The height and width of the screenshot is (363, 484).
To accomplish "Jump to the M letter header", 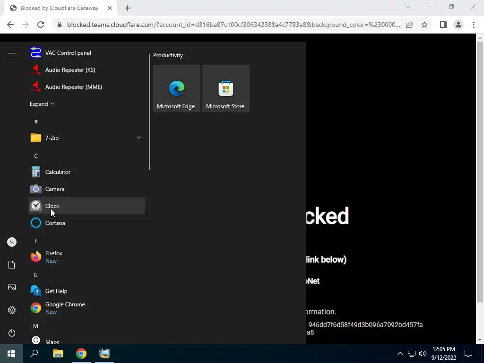I will [x=36, y=326].
